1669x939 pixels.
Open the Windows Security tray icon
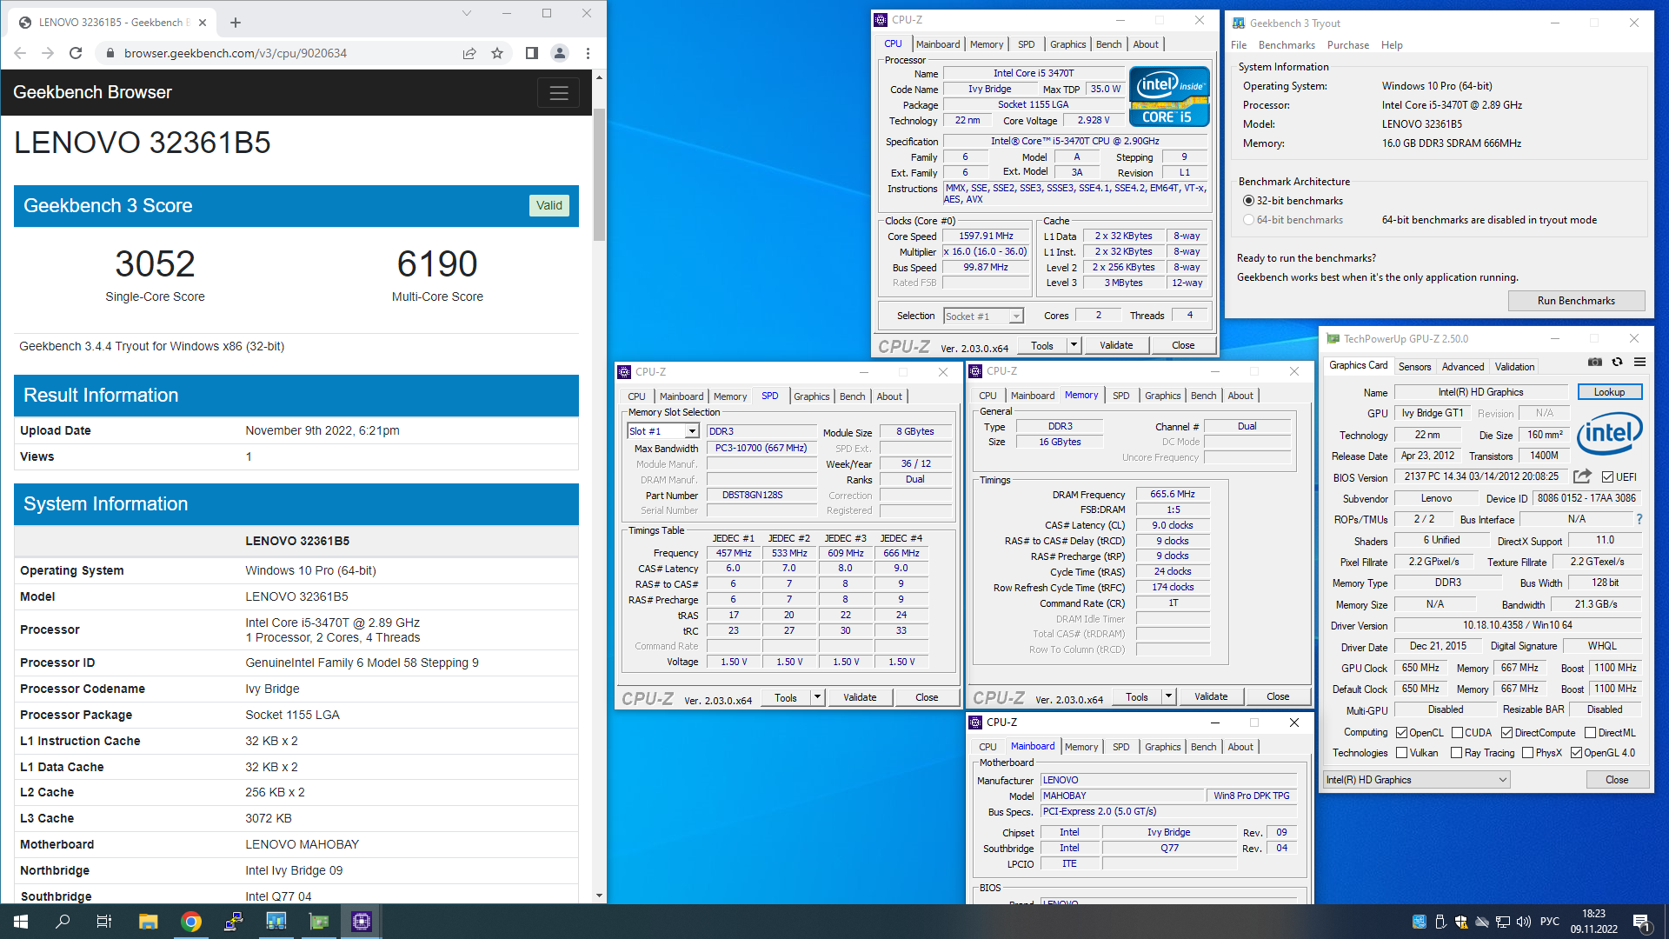point(1460,922)
